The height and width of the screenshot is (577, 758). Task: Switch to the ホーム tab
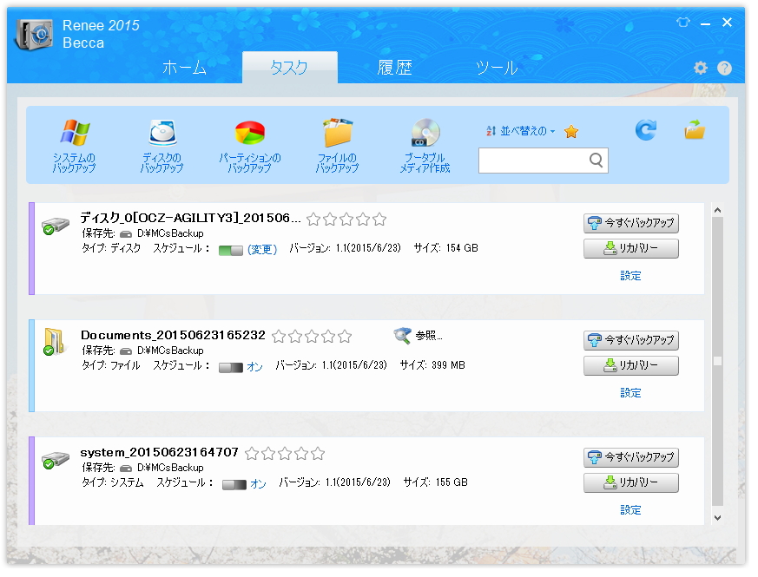pos(184,68)
